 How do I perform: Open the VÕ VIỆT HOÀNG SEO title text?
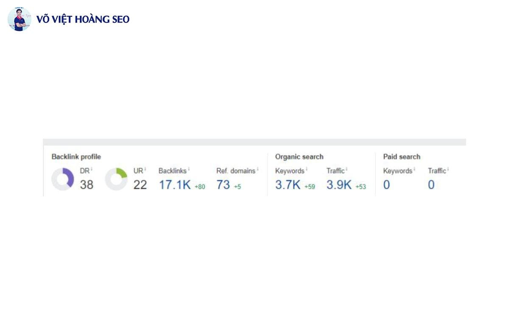click(x=83, y=19)
